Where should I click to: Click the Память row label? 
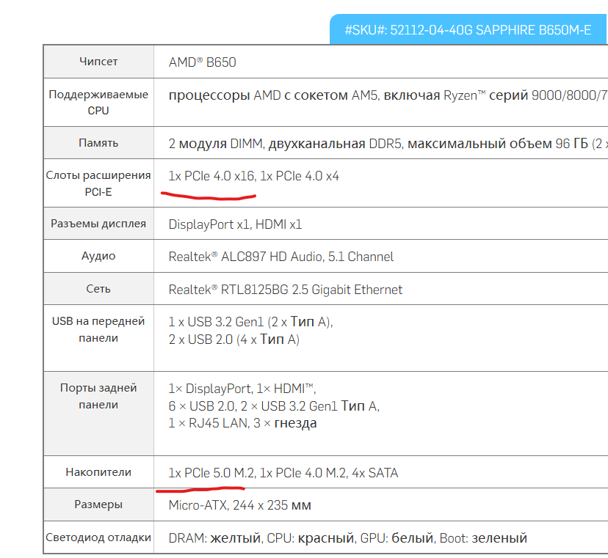98,143
